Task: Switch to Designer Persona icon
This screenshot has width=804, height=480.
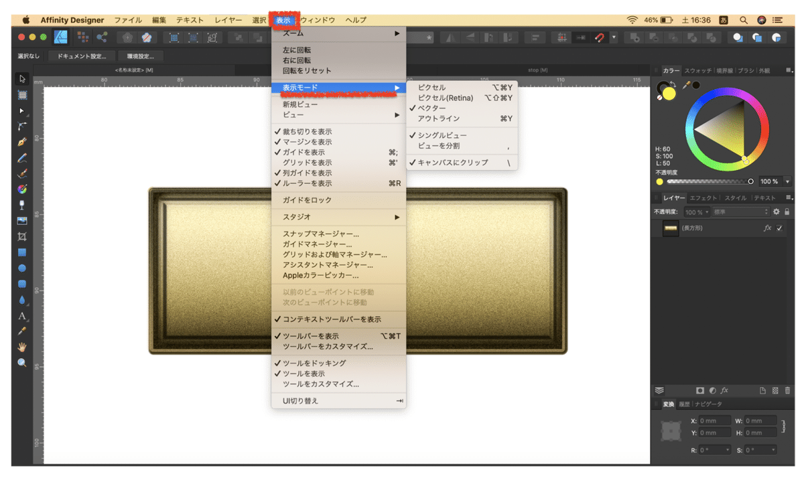Action: 61,37
